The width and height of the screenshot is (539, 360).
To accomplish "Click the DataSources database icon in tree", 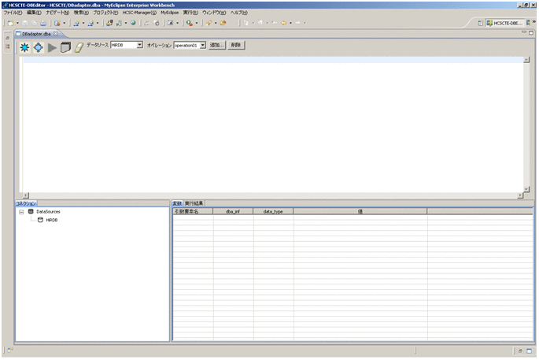I will coord(31,211).
